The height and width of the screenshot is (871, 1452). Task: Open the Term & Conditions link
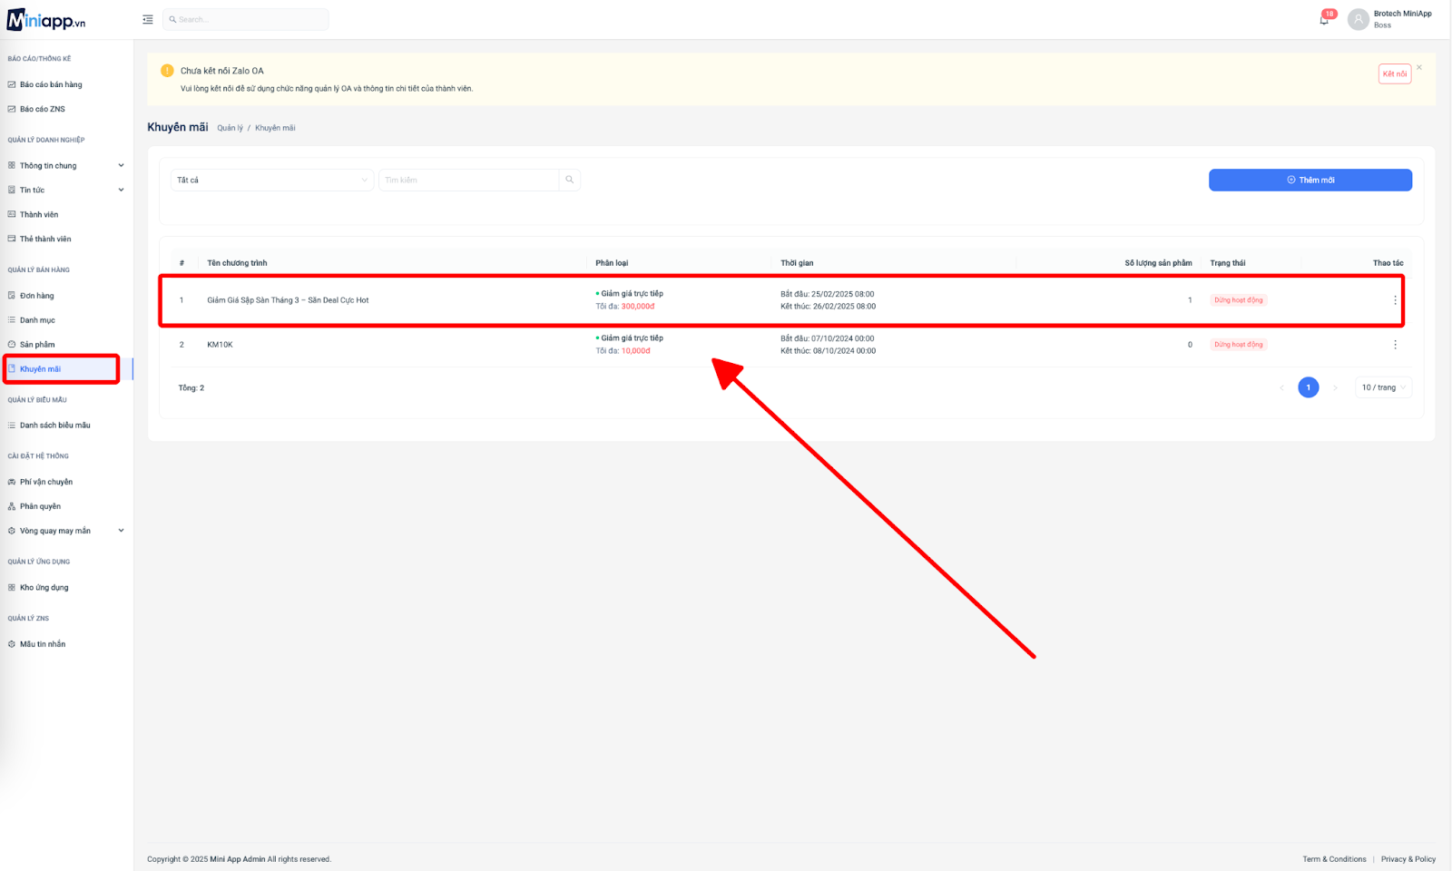(1334, 859)
